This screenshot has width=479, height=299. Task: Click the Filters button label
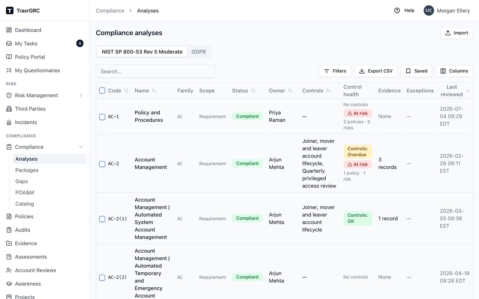click(x=339, y=71)
